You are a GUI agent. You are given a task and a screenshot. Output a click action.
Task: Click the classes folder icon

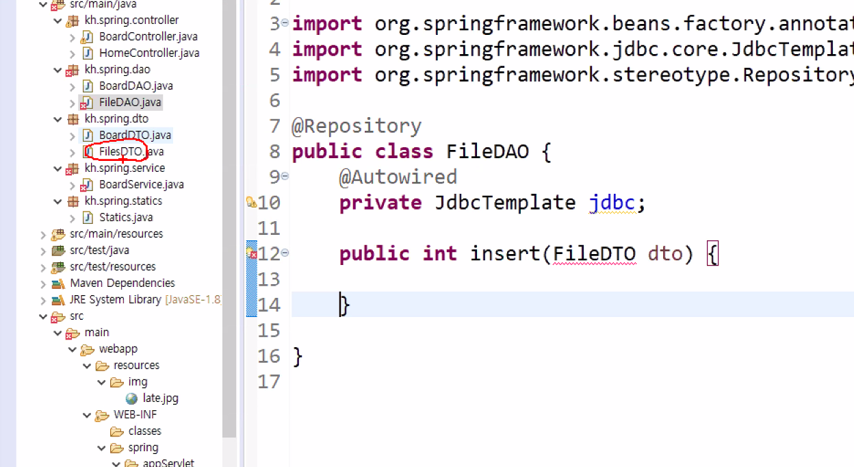click(x=116, y=431)
